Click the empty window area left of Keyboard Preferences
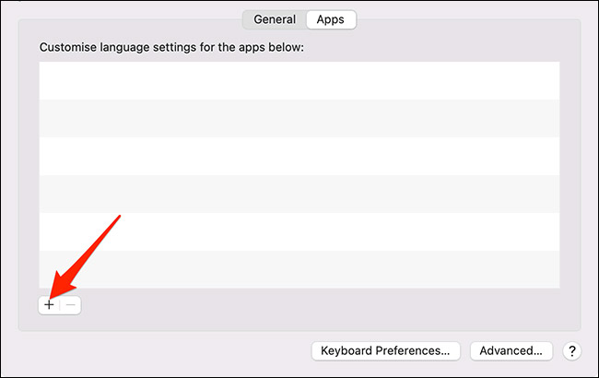Viewport: 599px width, 378px height. 166,350
